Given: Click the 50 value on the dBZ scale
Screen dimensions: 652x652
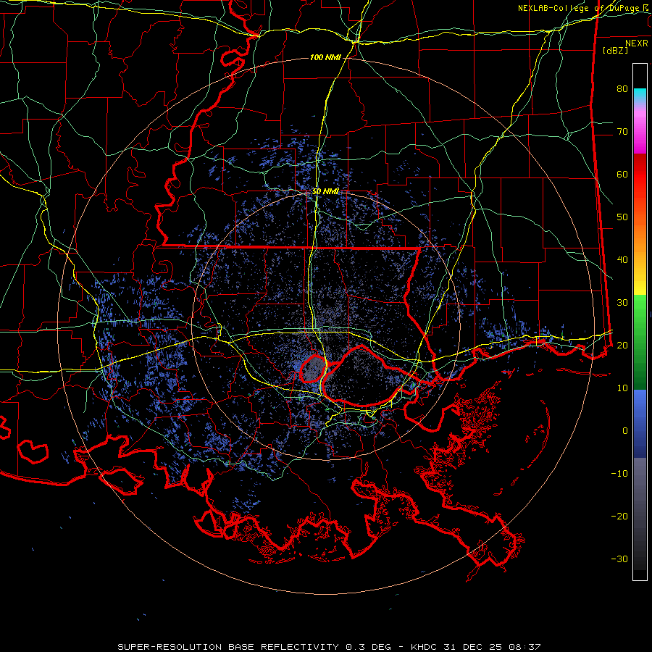Looking at the screenshot, I should tap(622, 217).
